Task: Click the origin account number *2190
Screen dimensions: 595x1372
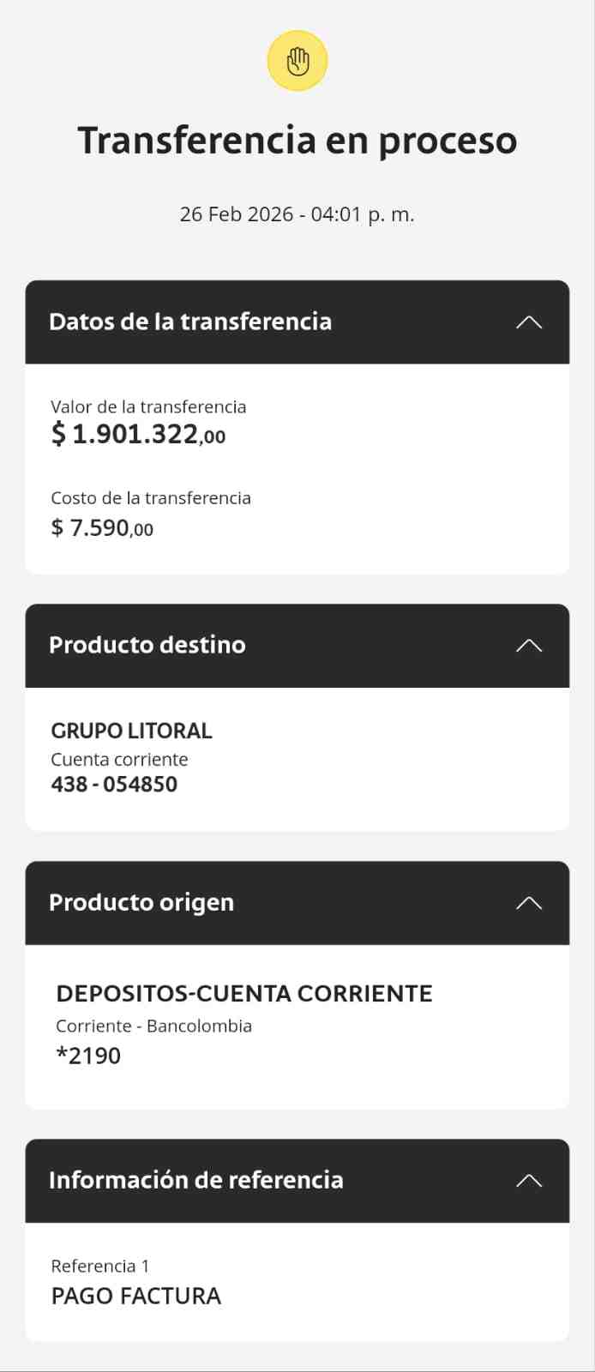Action: tap(88, 1056)
